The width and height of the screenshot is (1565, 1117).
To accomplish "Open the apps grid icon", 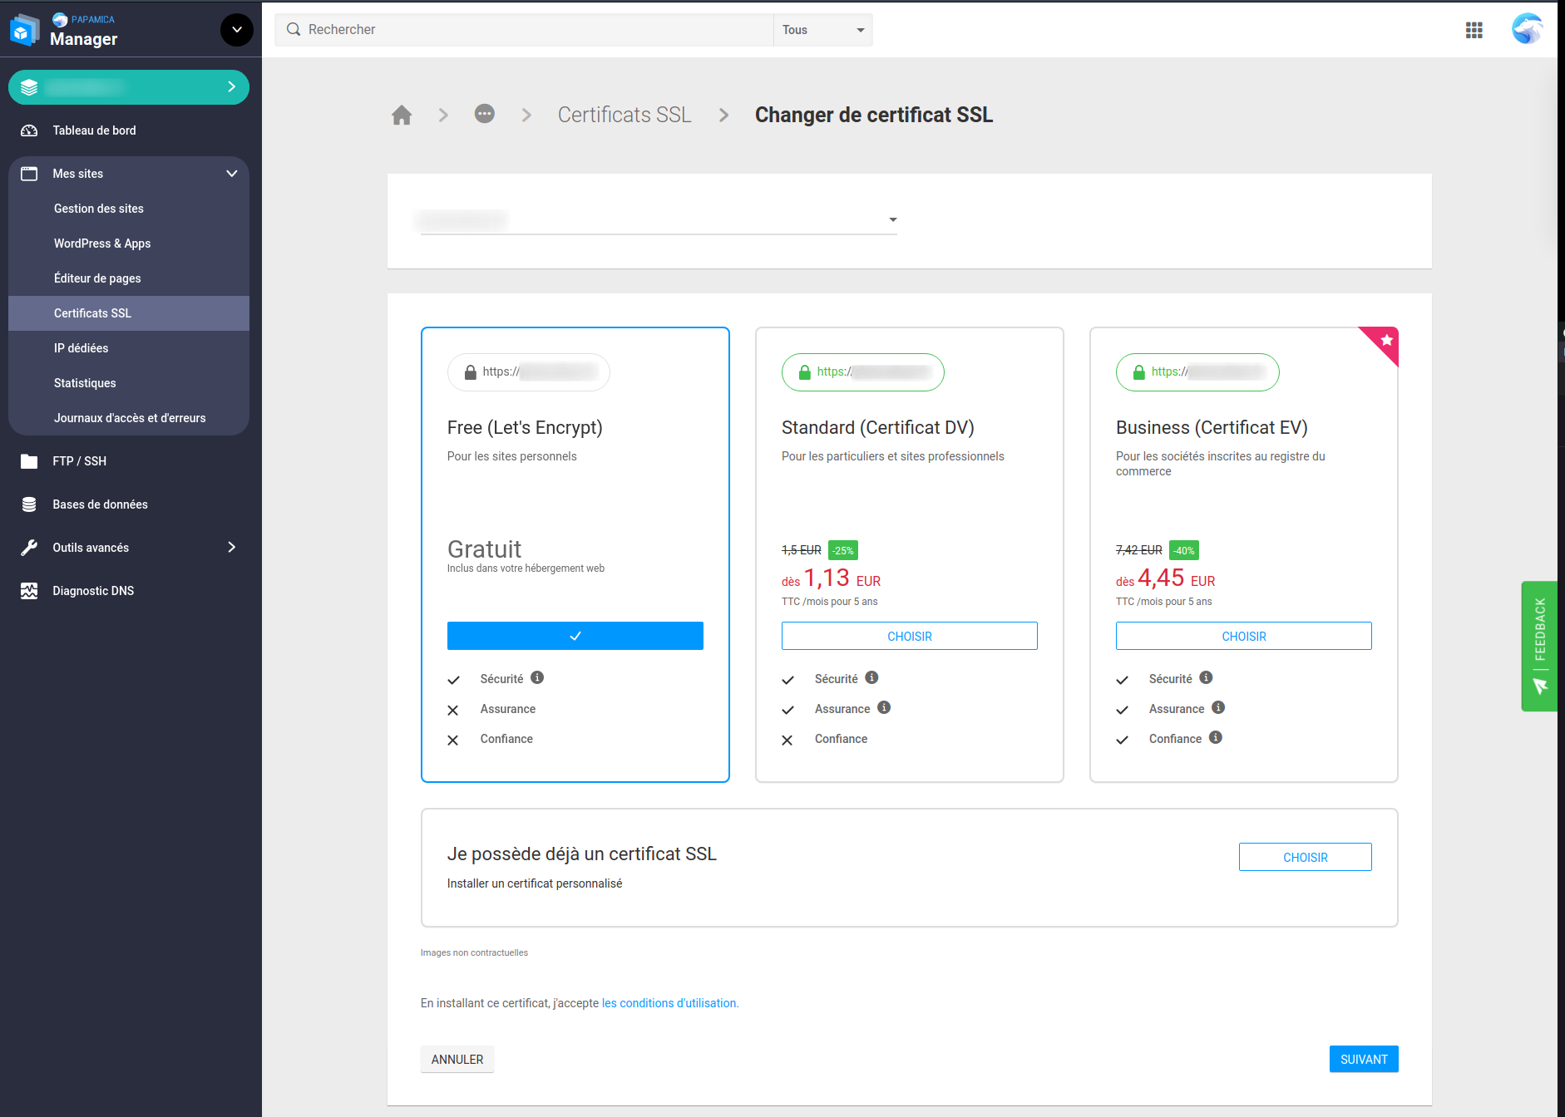I will click(x=1474, y=30).
